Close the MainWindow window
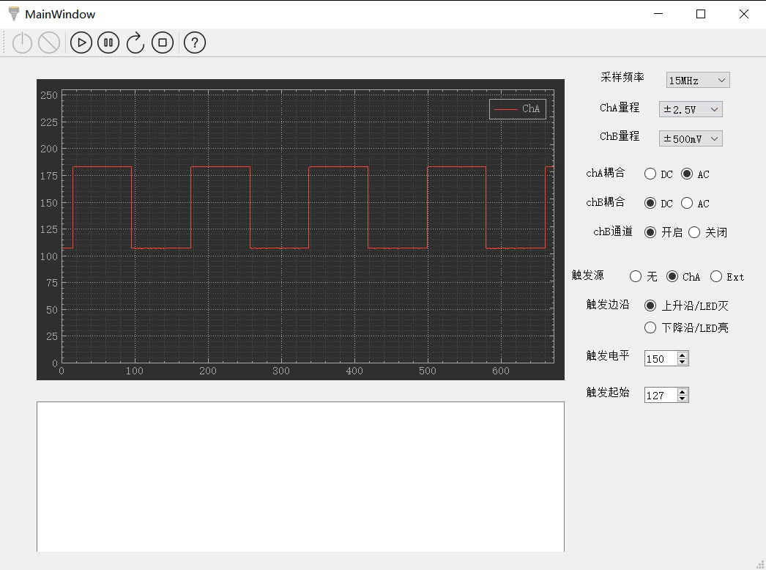 click(743, 14)
